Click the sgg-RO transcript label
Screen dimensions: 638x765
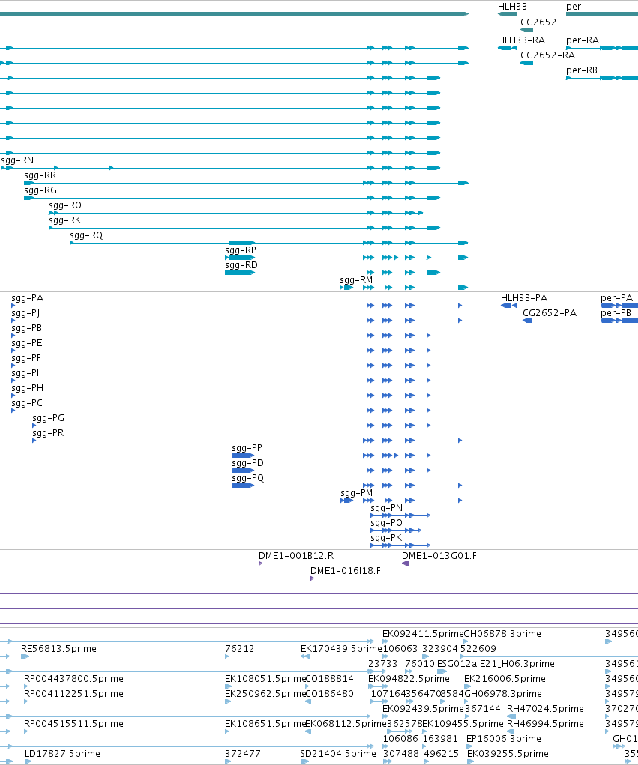click(65, 205)
